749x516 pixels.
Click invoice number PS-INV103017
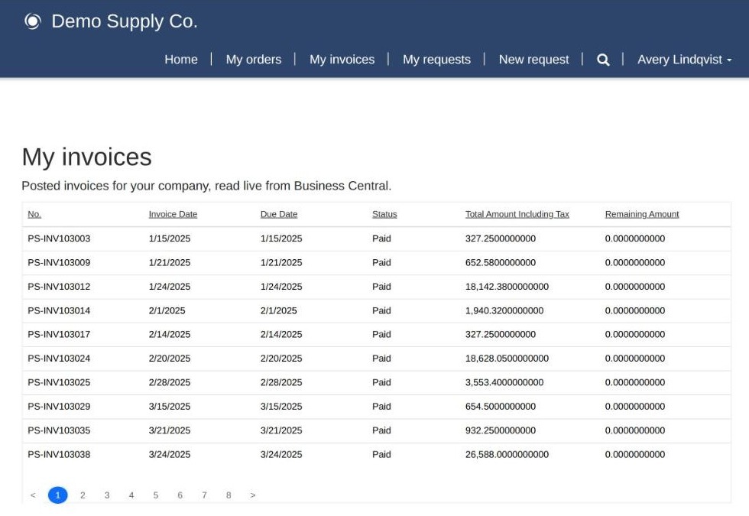pos(59,335)
